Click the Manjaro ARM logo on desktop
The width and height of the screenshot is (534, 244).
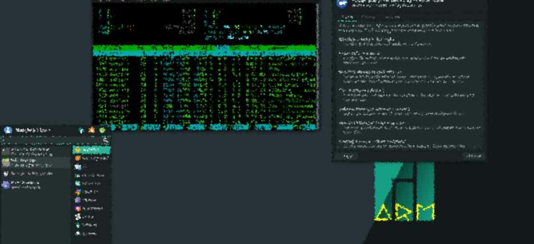pyautogui.click(x=405, y=191)
